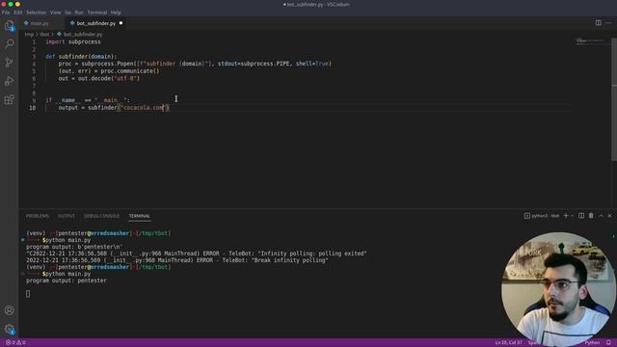Click the tmp breadcrumb segment
617x347 pixels.
pyautogui.click(x=29, y=35)
